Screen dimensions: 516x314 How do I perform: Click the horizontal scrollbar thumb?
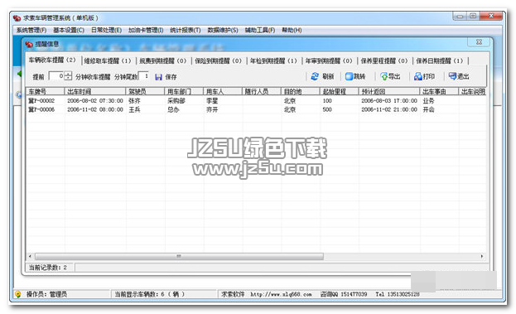pyautogui.click(x=179, y=256)
